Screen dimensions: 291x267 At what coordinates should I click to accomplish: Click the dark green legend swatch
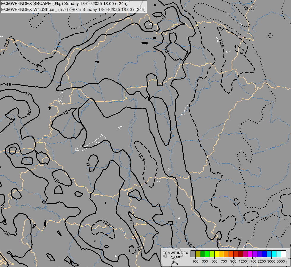pyautogui.click(x=202, y=254)
